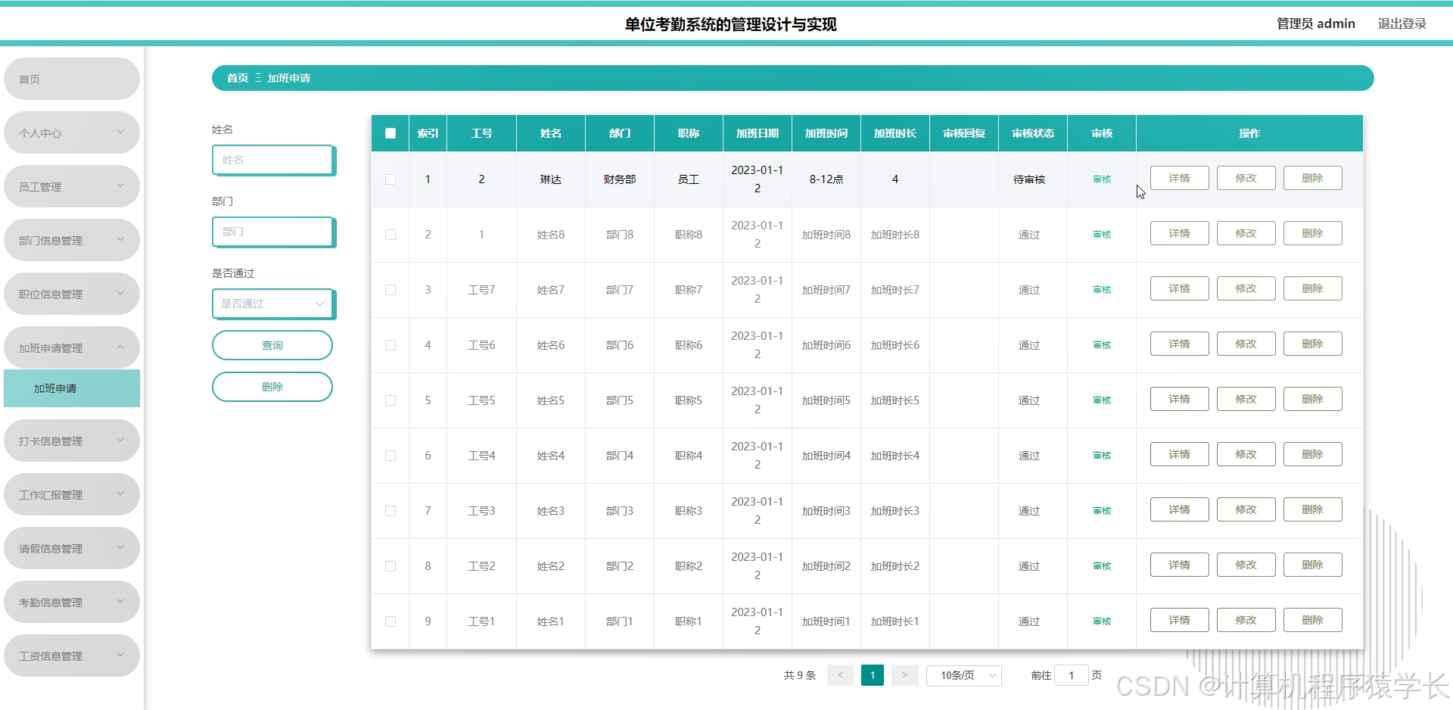
Task: Click 审核 link in 姓名5 row
Action: (x=1102, y=400)
